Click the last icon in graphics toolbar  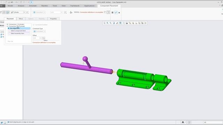click(146, 23)
